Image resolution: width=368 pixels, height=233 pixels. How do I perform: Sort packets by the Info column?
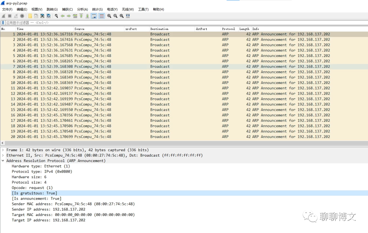click(x=309, y=29)
